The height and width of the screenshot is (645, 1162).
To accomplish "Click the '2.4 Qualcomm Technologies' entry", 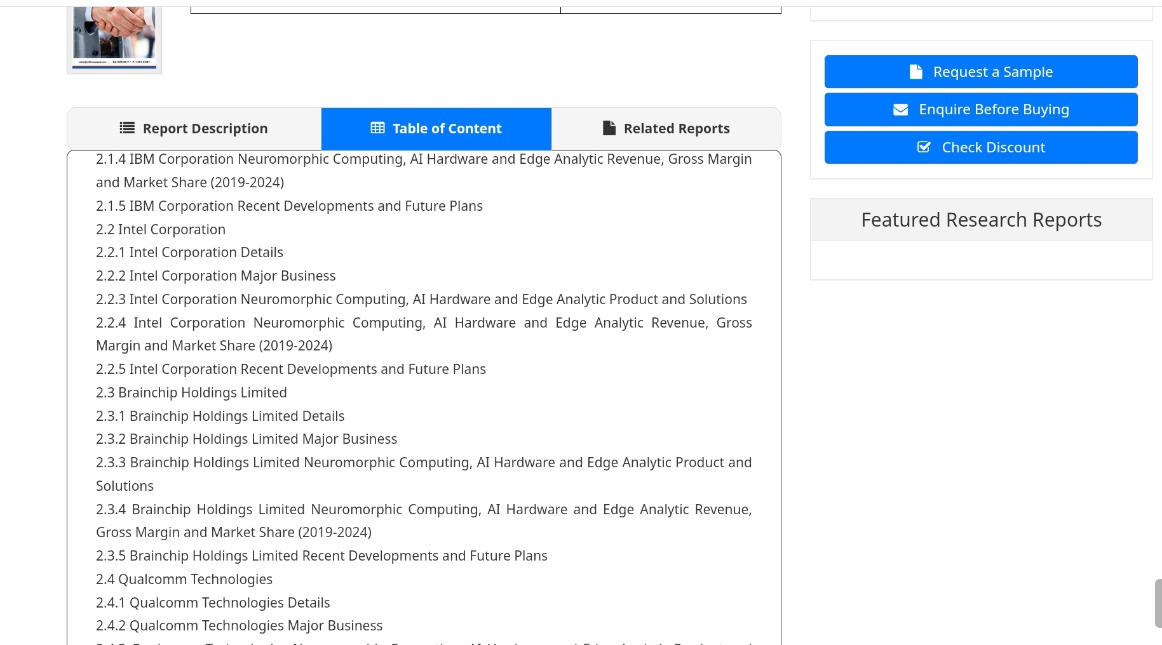I will (x=184, y=579).
